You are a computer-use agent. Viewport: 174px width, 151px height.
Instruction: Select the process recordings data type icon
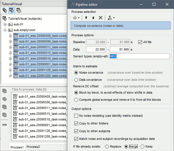pyautogui.click(x=5, y=91)
